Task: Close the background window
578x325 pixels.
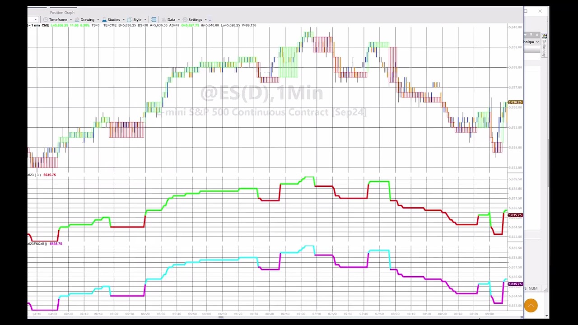Action: coord(540,11)
